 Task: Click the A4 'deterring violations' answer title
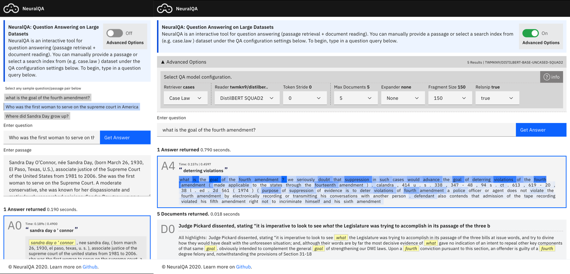click(203, 170)
